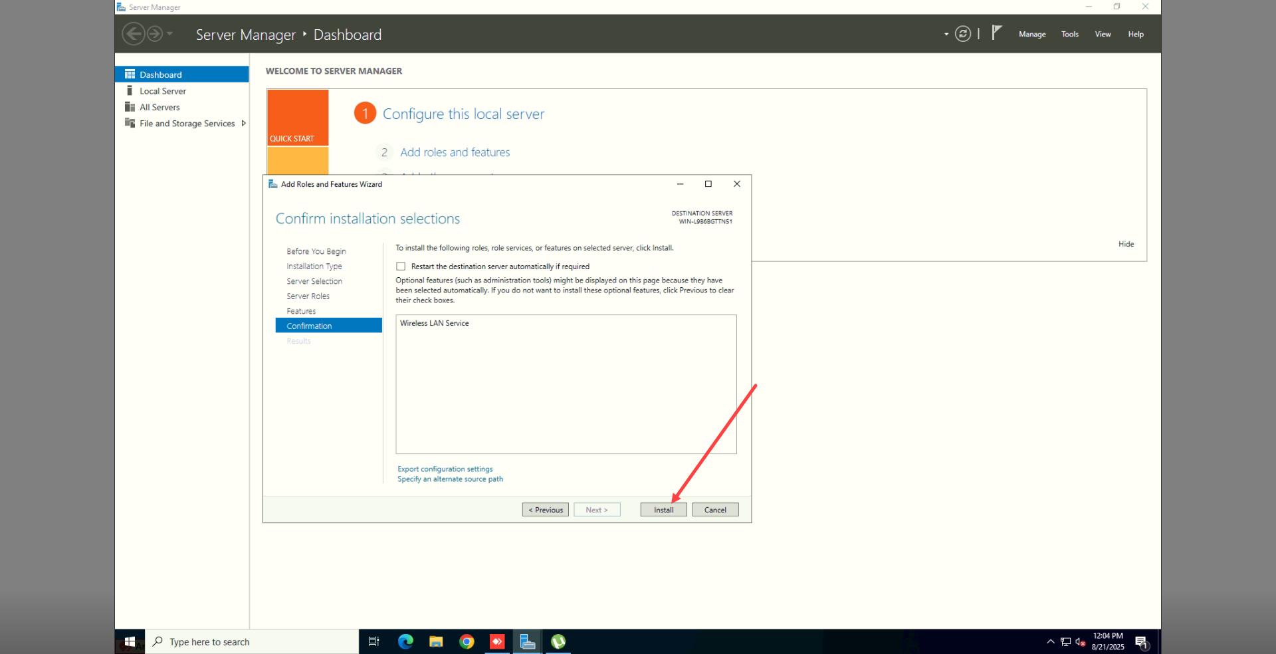1276x654 pixels.
Task: Click in the taskbar search box
Action: pyautogui.click(x=253, y=641)
